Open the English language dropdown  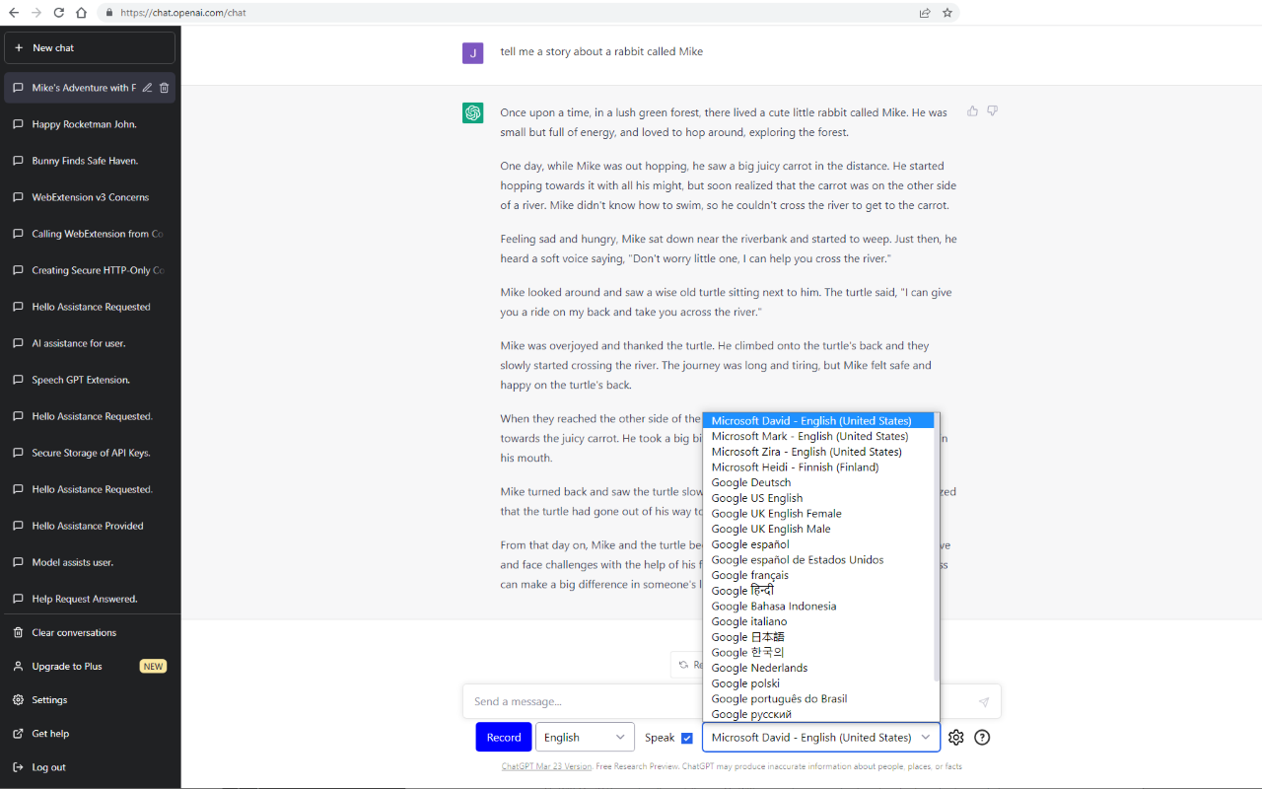point(585,737)
